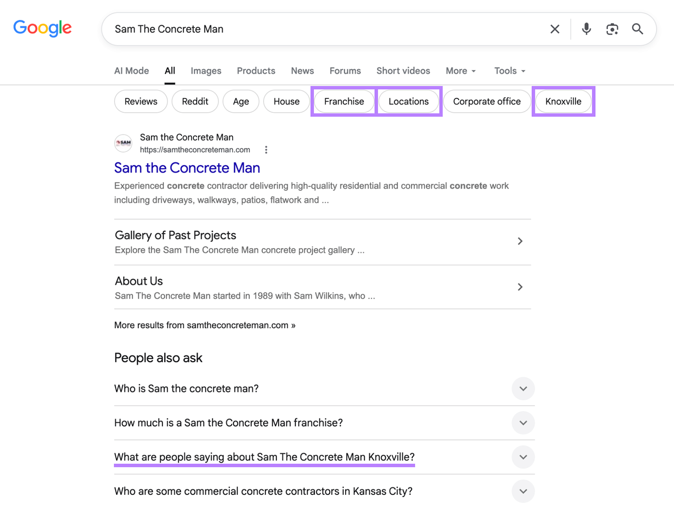Screen dimensions: 674x512
Task: Click the Reviews filter chip
Action: tap(141, 101)
